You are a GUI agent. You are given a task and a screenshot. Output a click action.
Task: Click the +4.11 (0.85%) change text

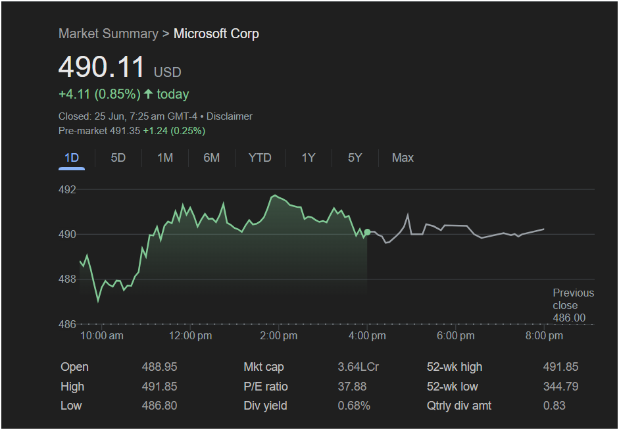tap(99, 94)
